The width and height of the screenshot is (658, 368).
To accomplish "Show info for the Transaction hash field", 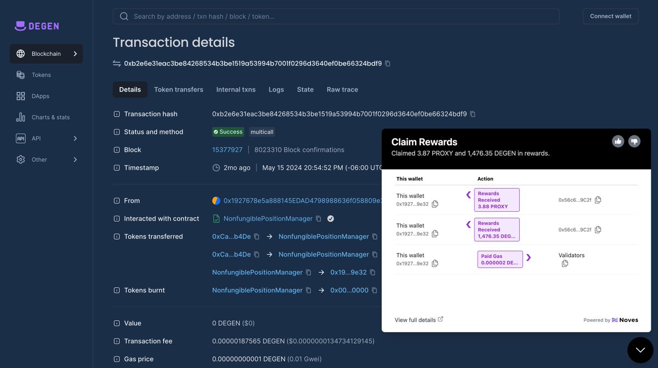I will (x=116, y=114).
